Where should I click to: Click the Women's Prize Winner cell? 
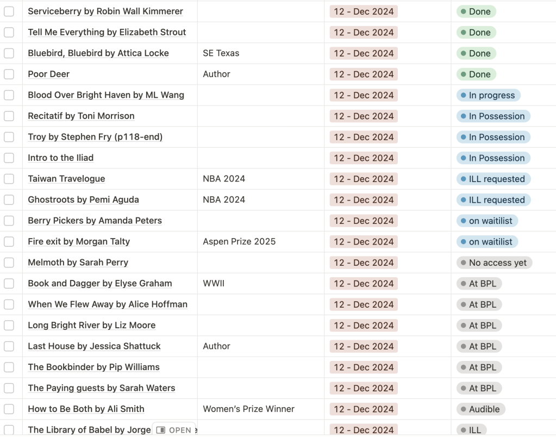click(248, 409)
